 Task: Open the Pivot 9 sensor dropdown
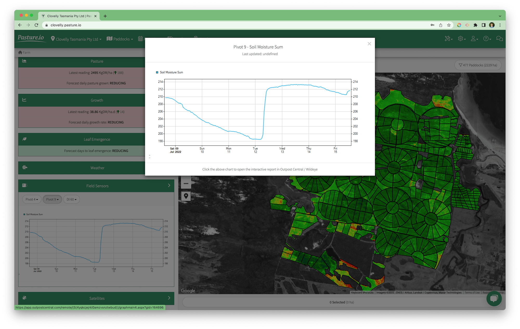[52, 199]
